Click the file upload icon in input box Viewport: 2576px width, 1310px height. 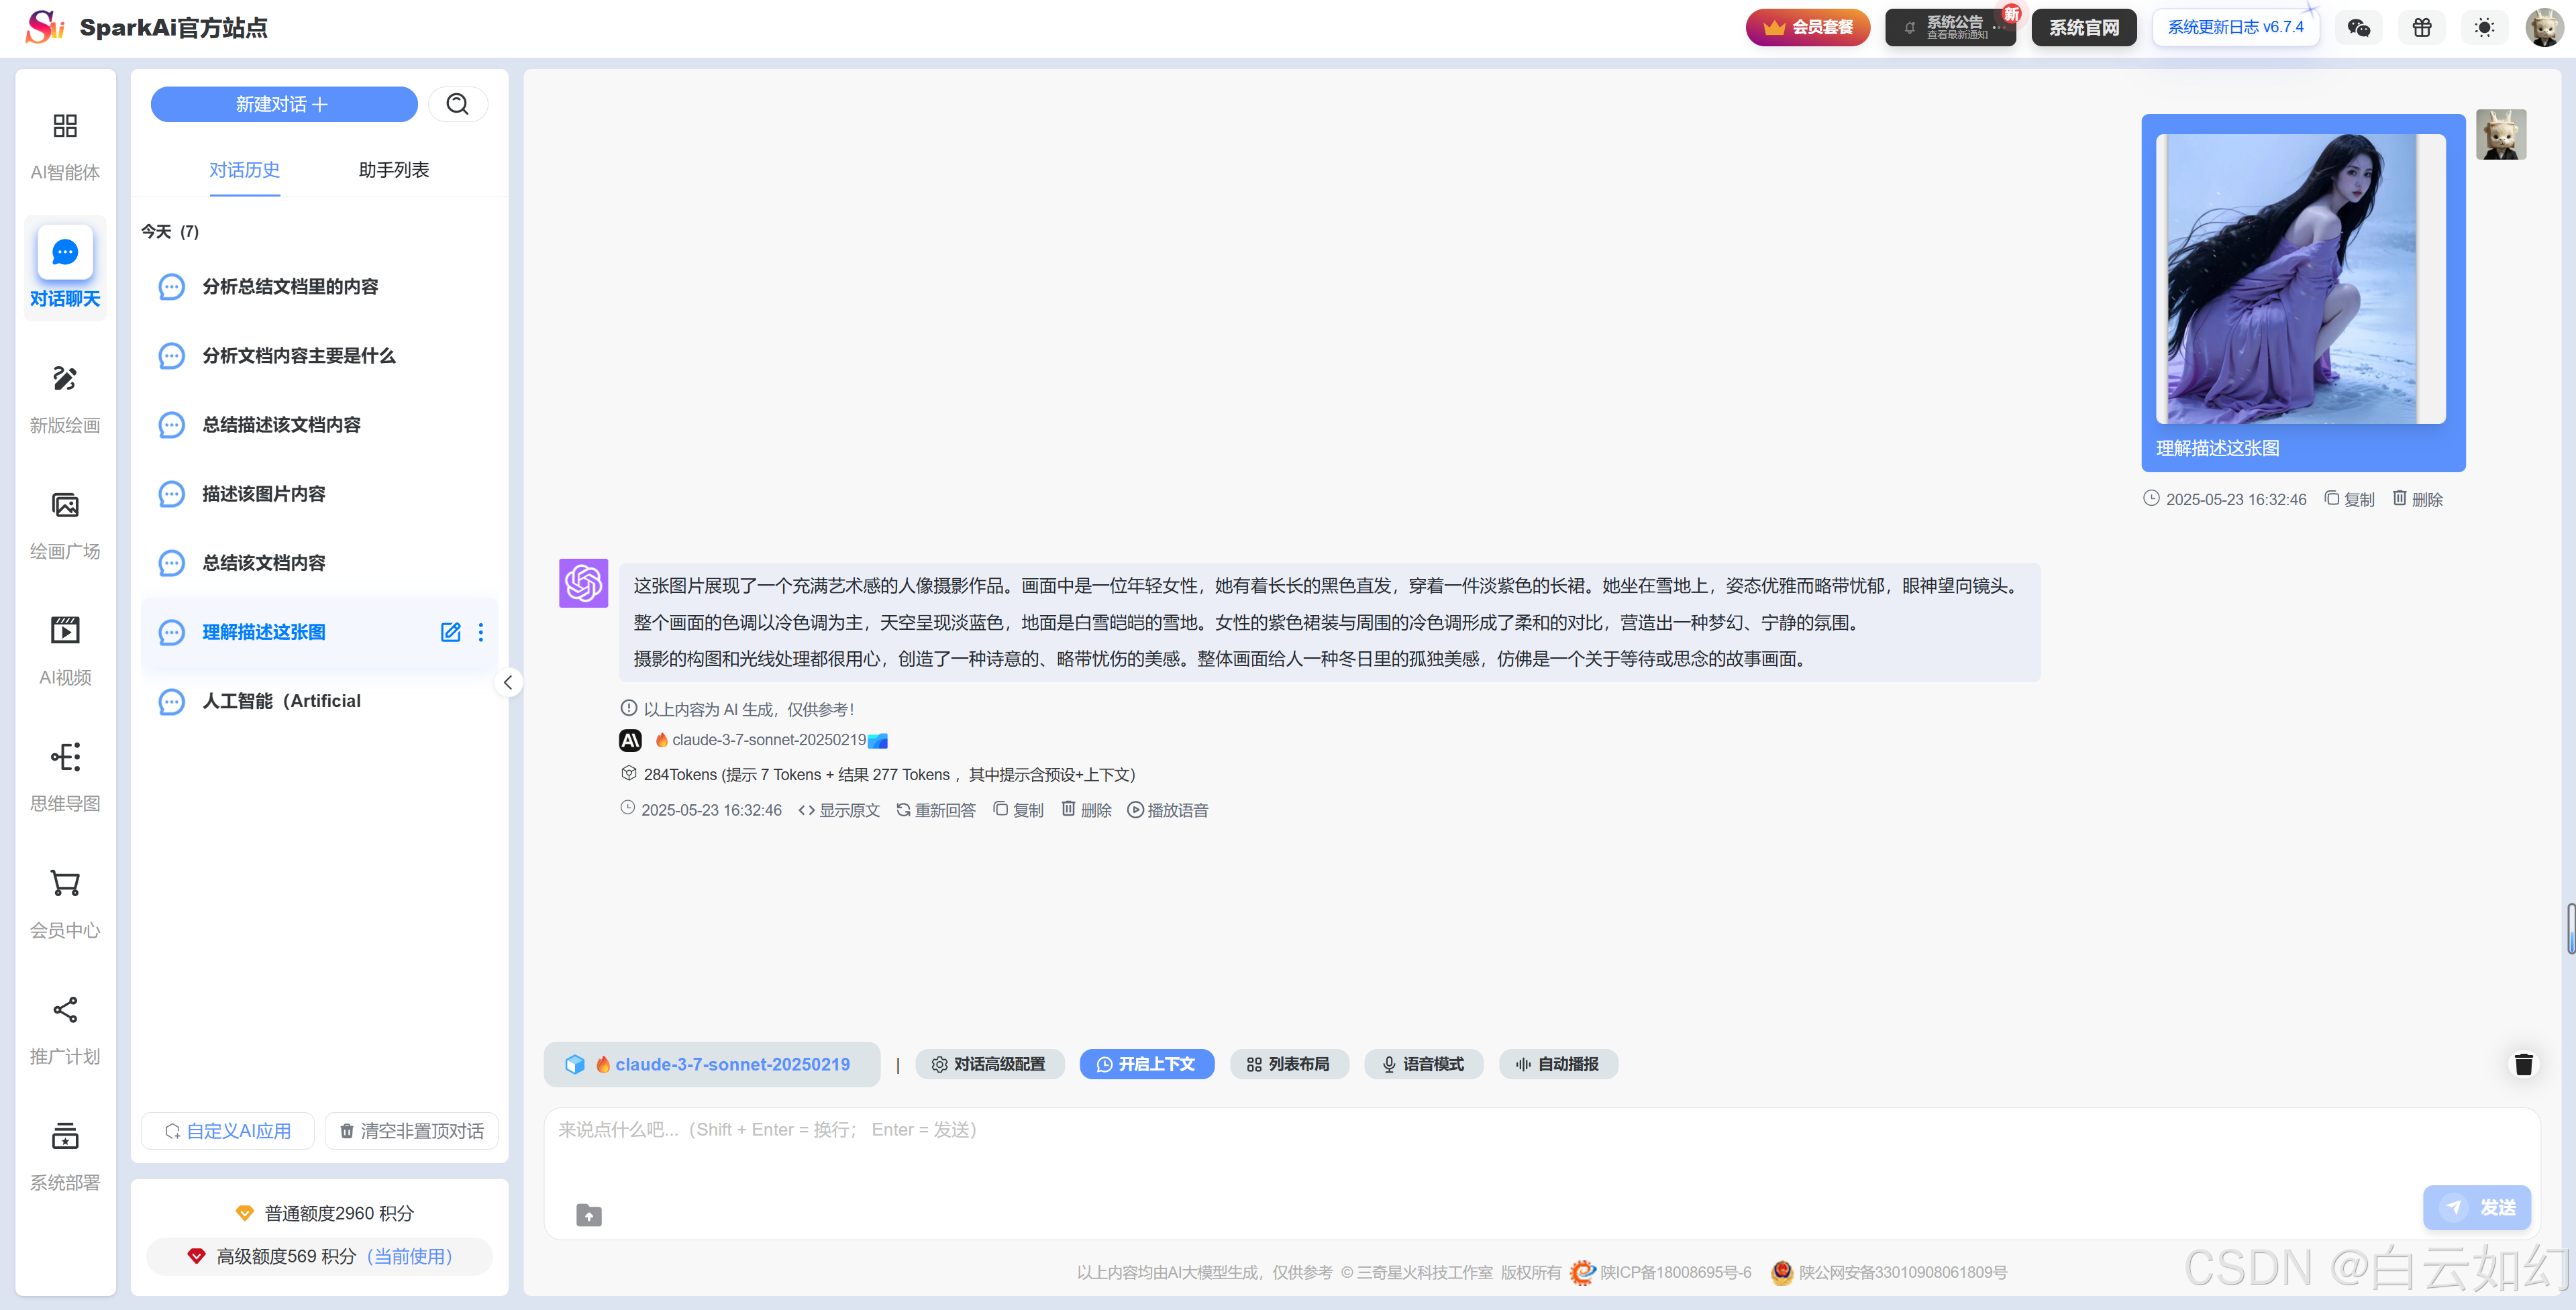[x=589, y=1215]
